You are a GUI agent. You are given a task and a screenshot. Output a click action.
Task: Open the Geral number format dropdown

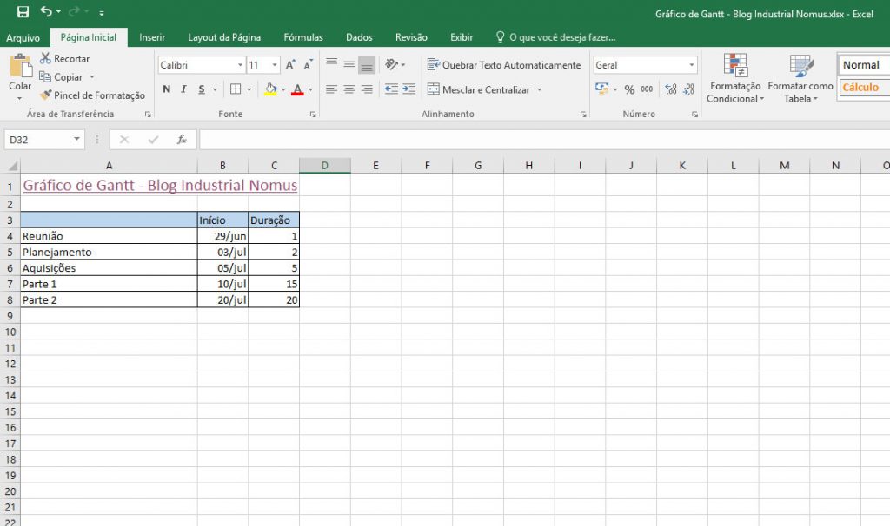tap(691, 65)
